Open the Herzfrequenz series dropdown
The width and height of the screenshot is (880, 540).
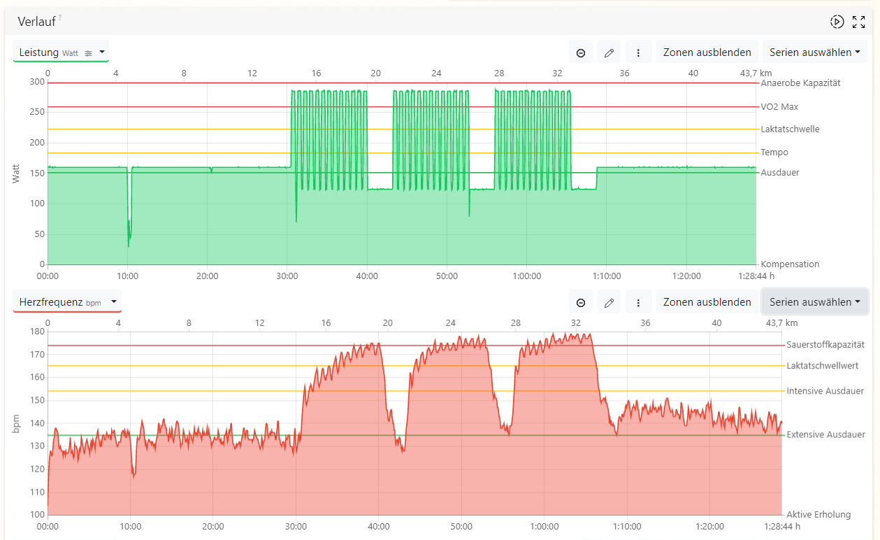(113, 301)
